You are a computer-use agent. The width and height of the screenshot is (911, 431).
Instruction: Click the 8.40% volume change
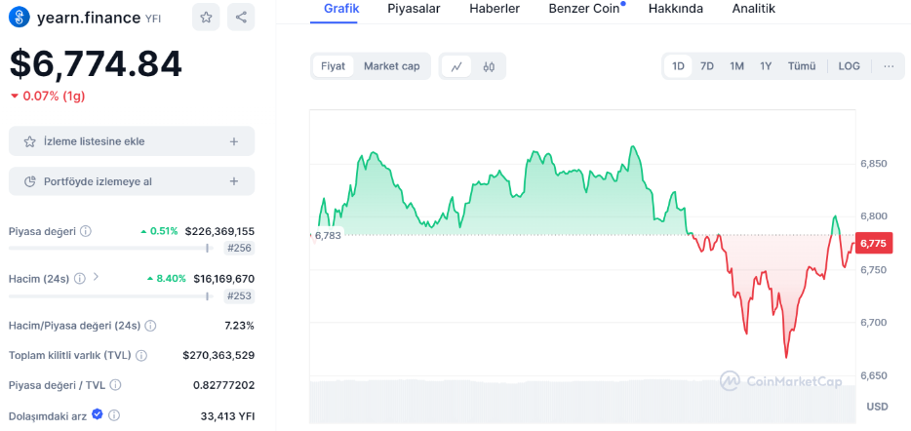167,278
